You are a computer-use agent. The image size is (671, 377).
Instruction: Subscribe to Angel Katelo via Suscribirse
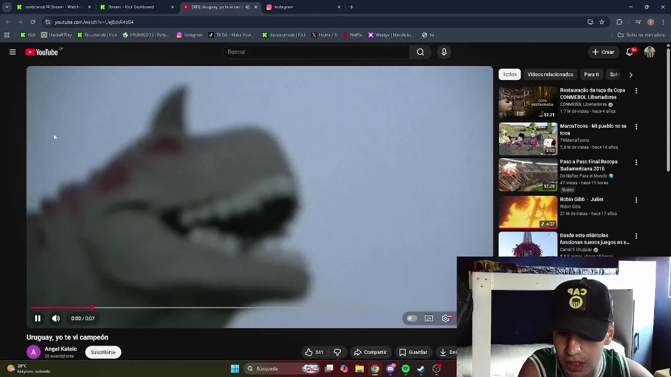103,352
